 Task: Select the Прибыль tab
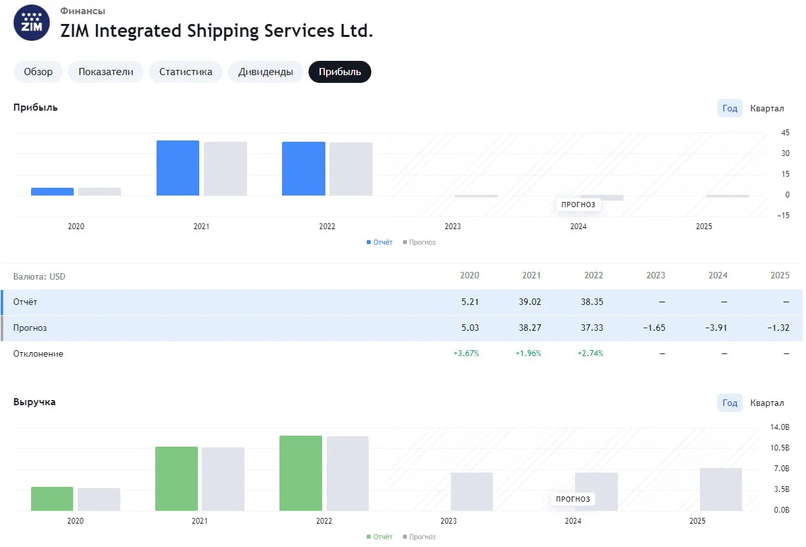(340, 72)
